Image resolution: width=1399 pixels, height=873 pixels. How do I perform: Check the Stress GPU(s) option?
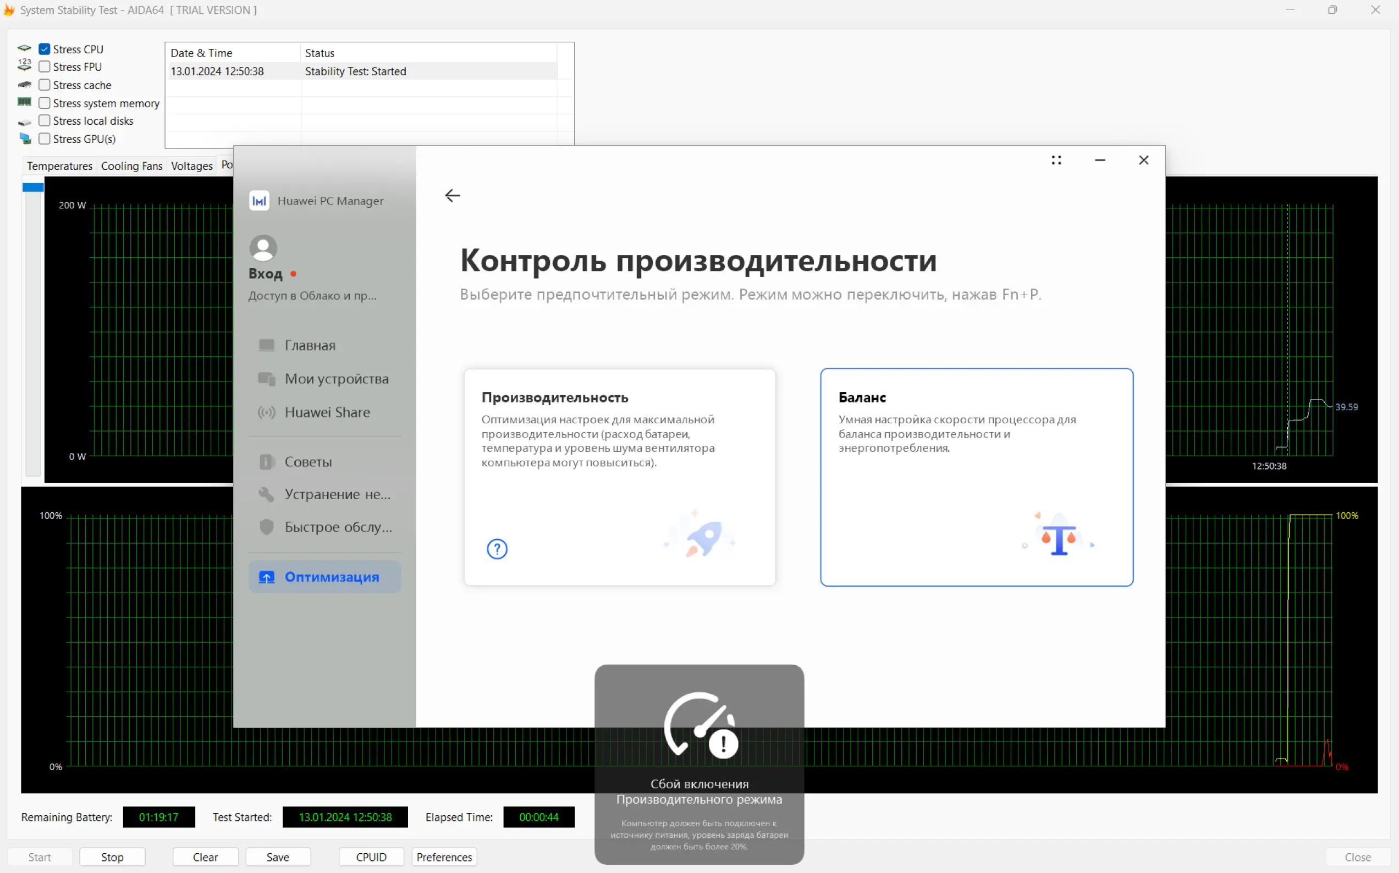click(x=45, y=139)
